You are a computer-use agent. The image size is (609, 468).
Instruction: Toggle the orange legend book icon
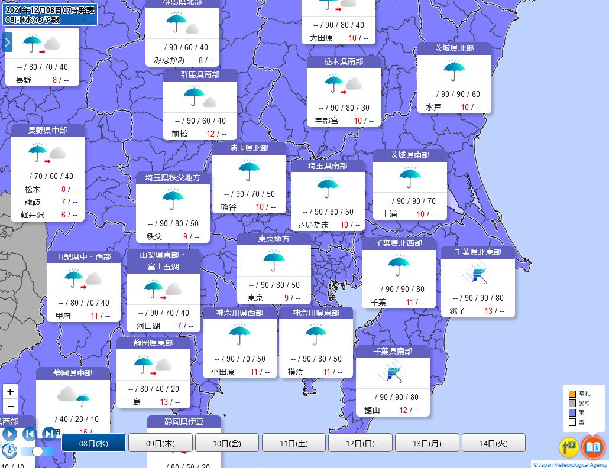point(593,447)
